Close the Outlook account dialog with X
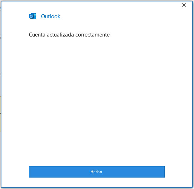 click(184, 5)
